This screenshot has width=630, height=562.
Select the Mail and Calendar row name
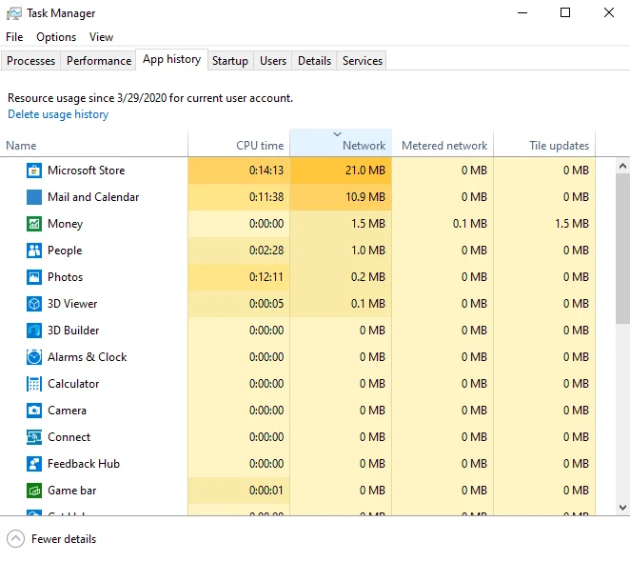click(x=93, y=197)
